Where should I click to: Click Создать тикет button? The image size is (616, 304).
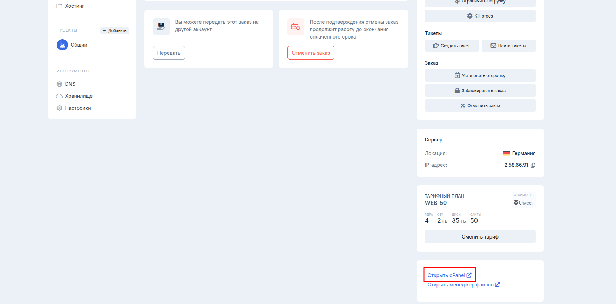click(452, 46)
